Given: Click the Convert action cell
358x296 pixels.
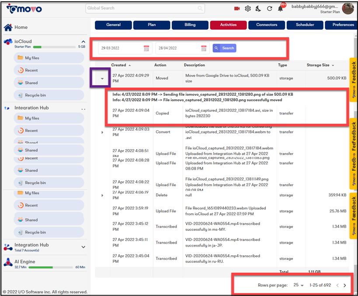Looking at the screenshot, I should [x=163, y=132].
